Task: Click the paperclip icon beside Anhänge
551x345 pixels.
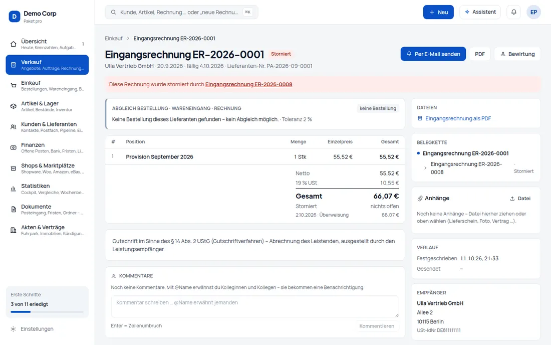Action: tap(420, 199)
